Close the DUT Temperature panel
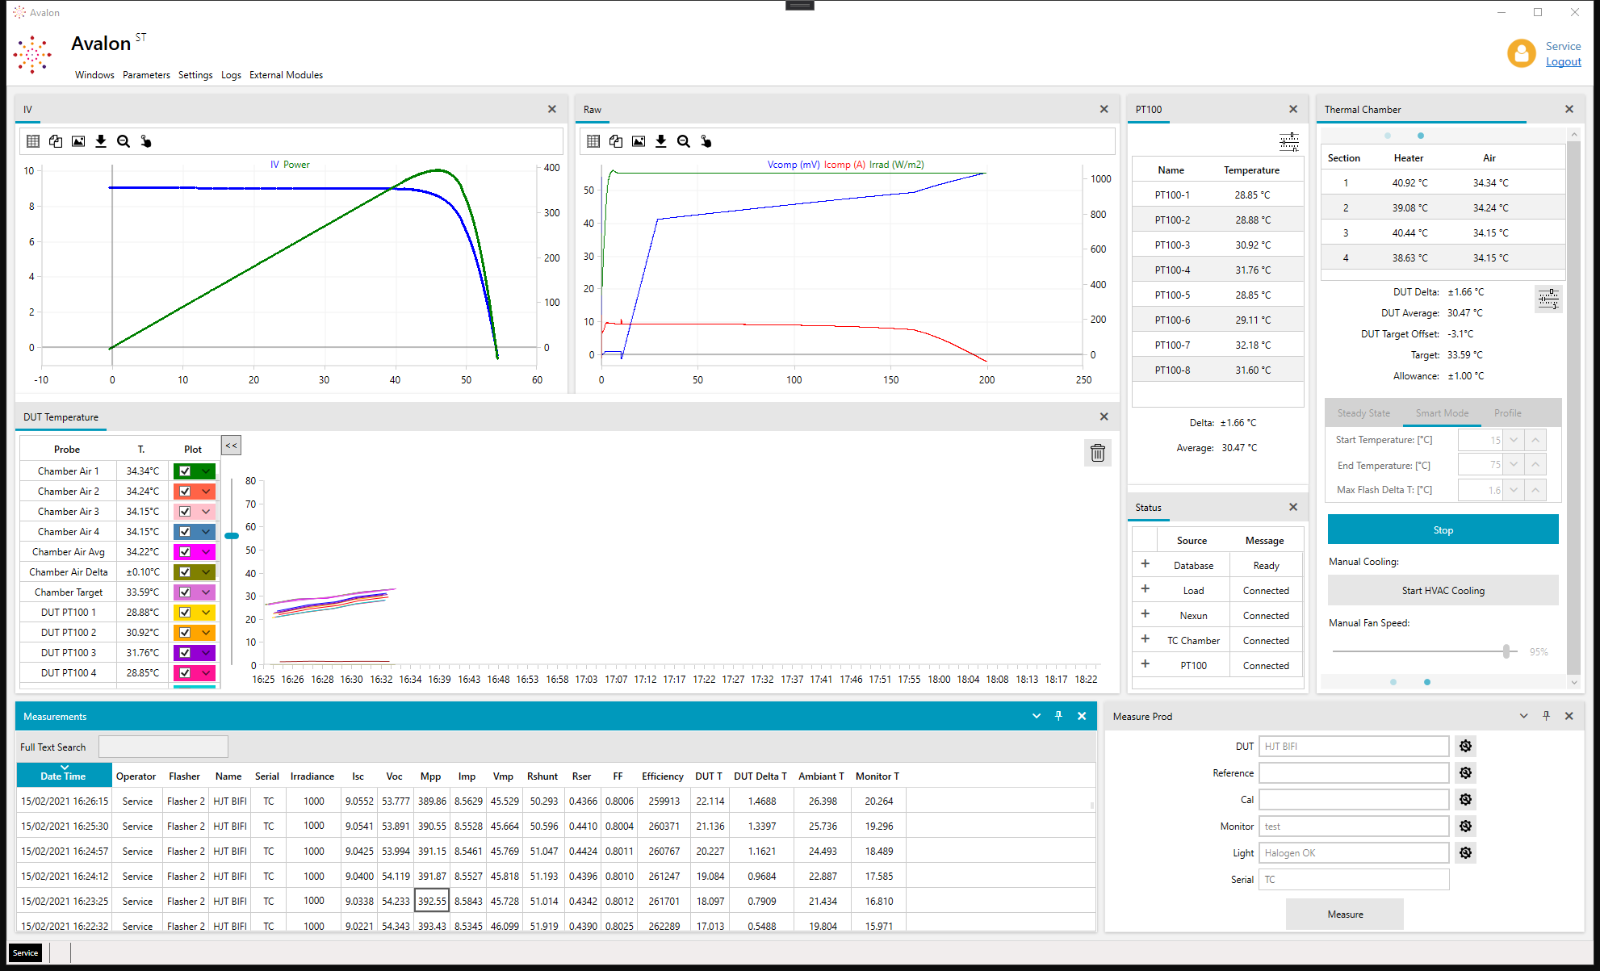This screenshot has height=971, width=1600. coord(1104,416)
